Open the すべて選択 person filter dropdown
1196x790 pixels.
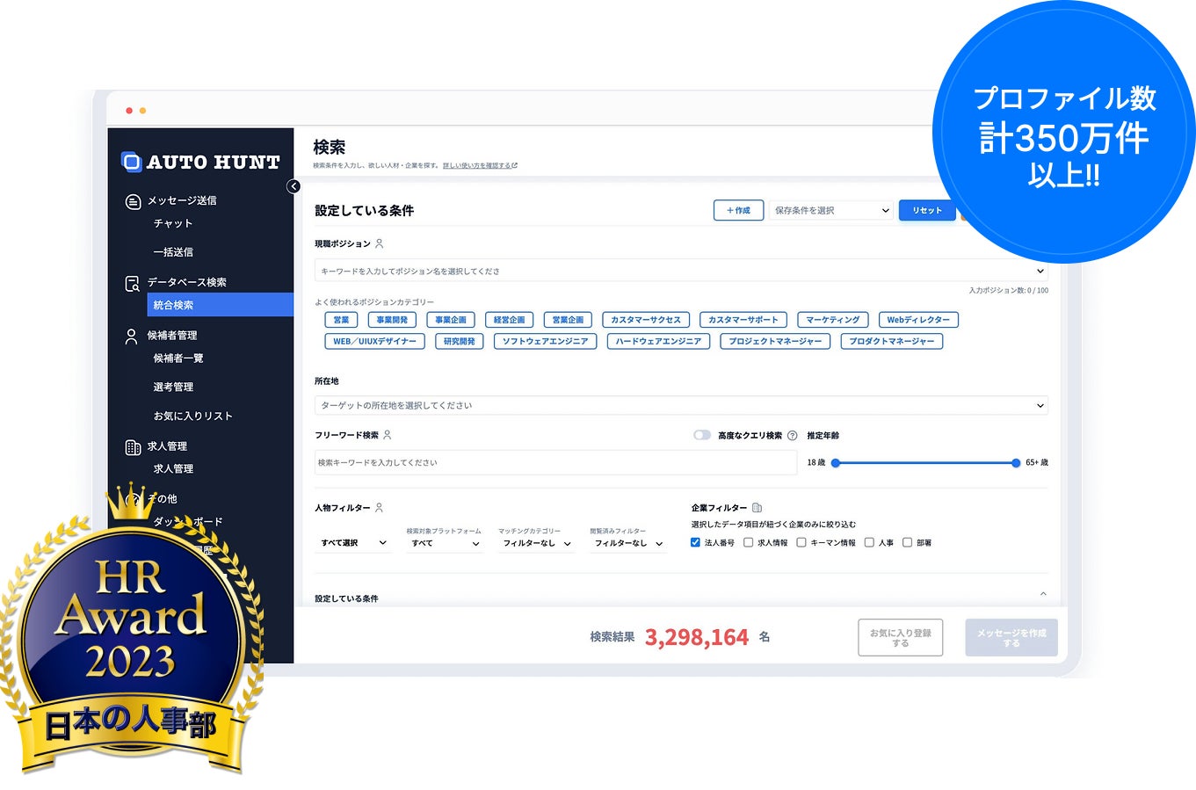click(353, 543)
